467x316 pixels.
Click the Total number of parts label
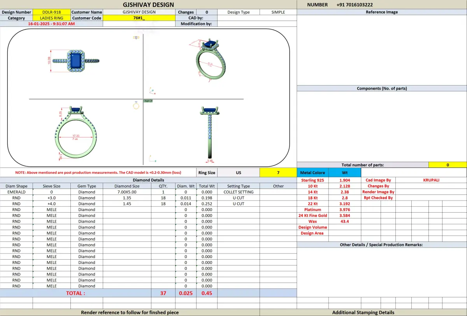[x=363, y=165]
